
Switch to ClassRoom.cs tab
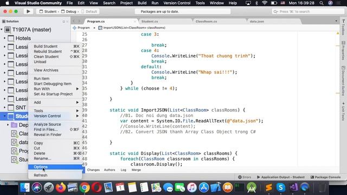206,22
